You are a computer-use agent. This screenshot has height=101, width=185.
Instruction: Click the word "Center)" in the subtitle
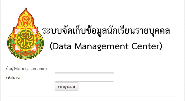[147, 46]
